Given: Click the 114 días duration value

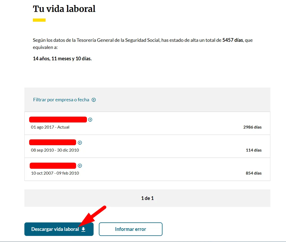Looking at the screenshot, I should [254, 150].
